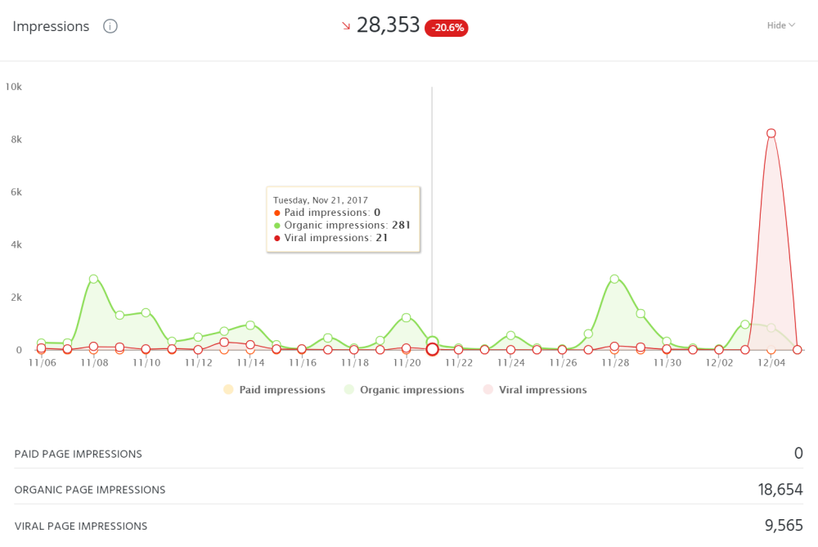Click the Impressions section title
The height and width of the screenshot is (547, 818).
[51, 26]
